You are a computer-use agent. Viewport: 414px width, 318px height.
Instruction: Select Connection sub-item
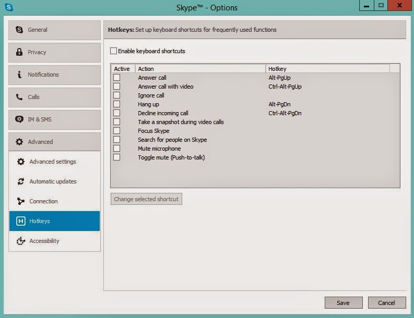tap(55, 201)
